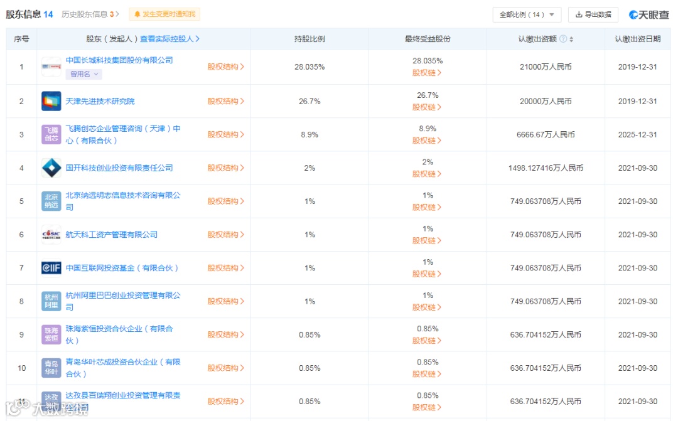Image resolution: width=678 pixels, height=421 pixels.
Task: Click the 1498.127416万人民币 cell
Action: click(x=546, y=168)
